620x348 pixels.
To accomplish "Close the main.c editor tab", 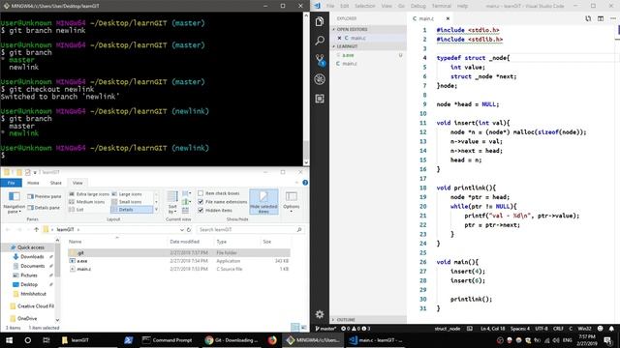I will (448, 18).
